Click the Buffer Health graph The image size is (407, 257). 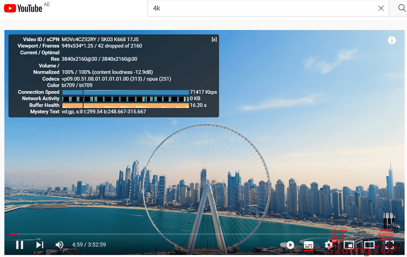126,105
